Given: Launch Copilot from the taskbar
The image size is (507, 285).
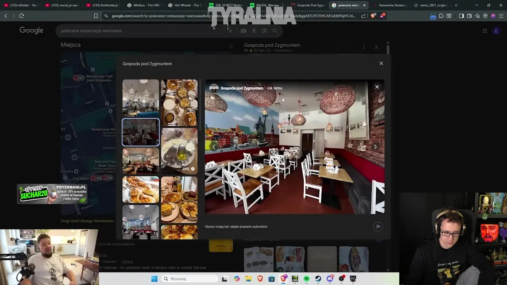Looking at the screenshot, I should click(x=237, y=279).
